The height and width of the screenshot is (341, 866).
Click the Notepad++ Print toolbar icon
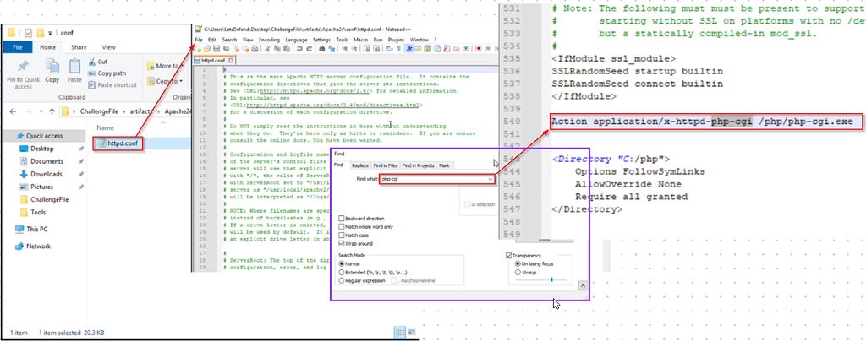[x=255, y=48]
